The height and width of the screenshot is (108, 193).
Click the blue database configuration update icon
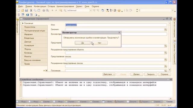pyautogui.click(x=27, y=15)
